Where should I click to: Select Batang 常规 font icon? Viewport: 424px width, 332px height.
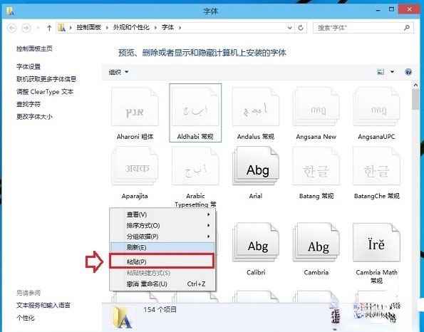pyautogui.click(x=316, y=166)
